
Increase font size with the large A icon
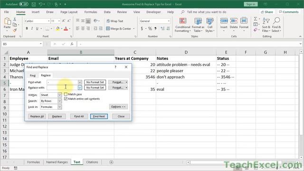tap(64, 21)
